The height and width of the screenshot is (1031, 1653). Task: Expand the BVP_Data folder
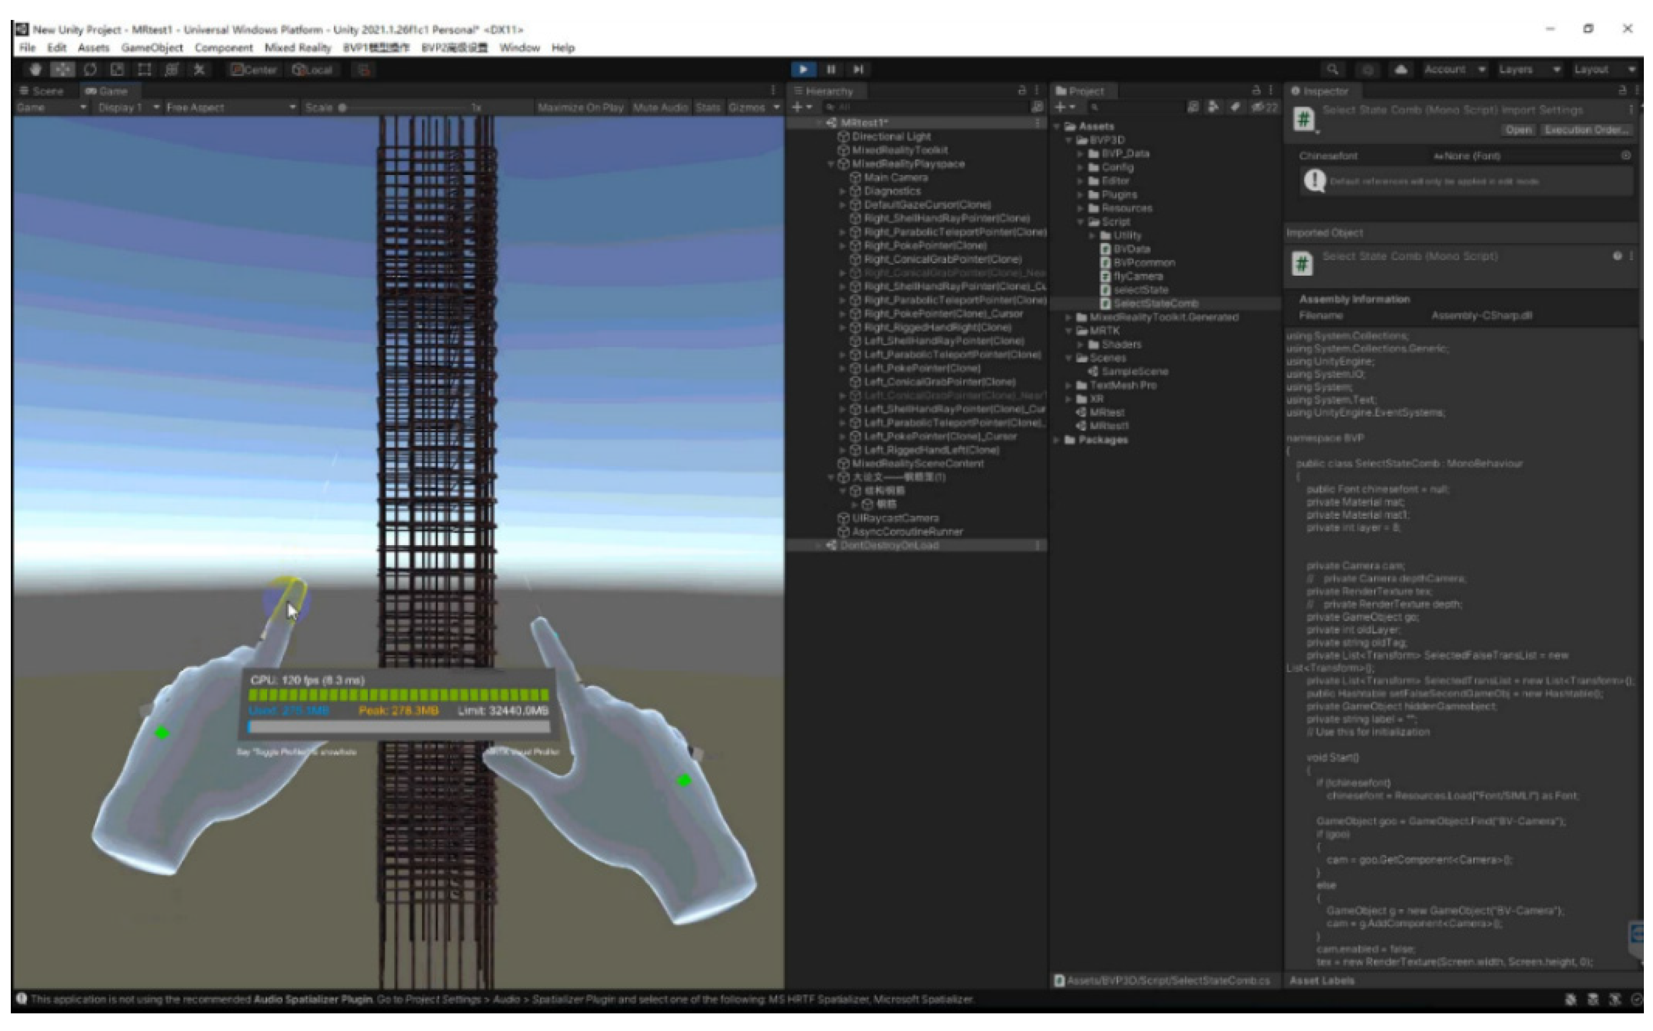(x=1081, y=154)
